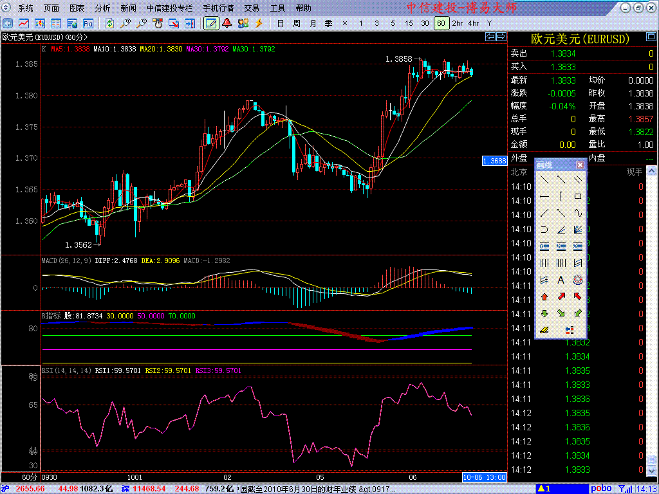The width and height of the screenshot is (659, 494).
Task: Open the 图表 menu
Action: 77,8
